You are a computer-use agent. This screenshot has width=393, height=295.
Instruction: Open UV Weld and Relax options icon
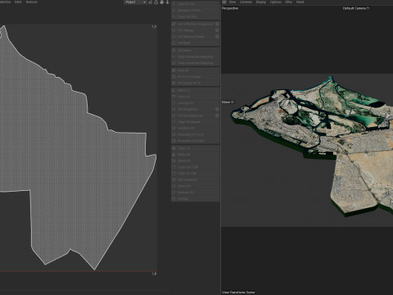217,37
